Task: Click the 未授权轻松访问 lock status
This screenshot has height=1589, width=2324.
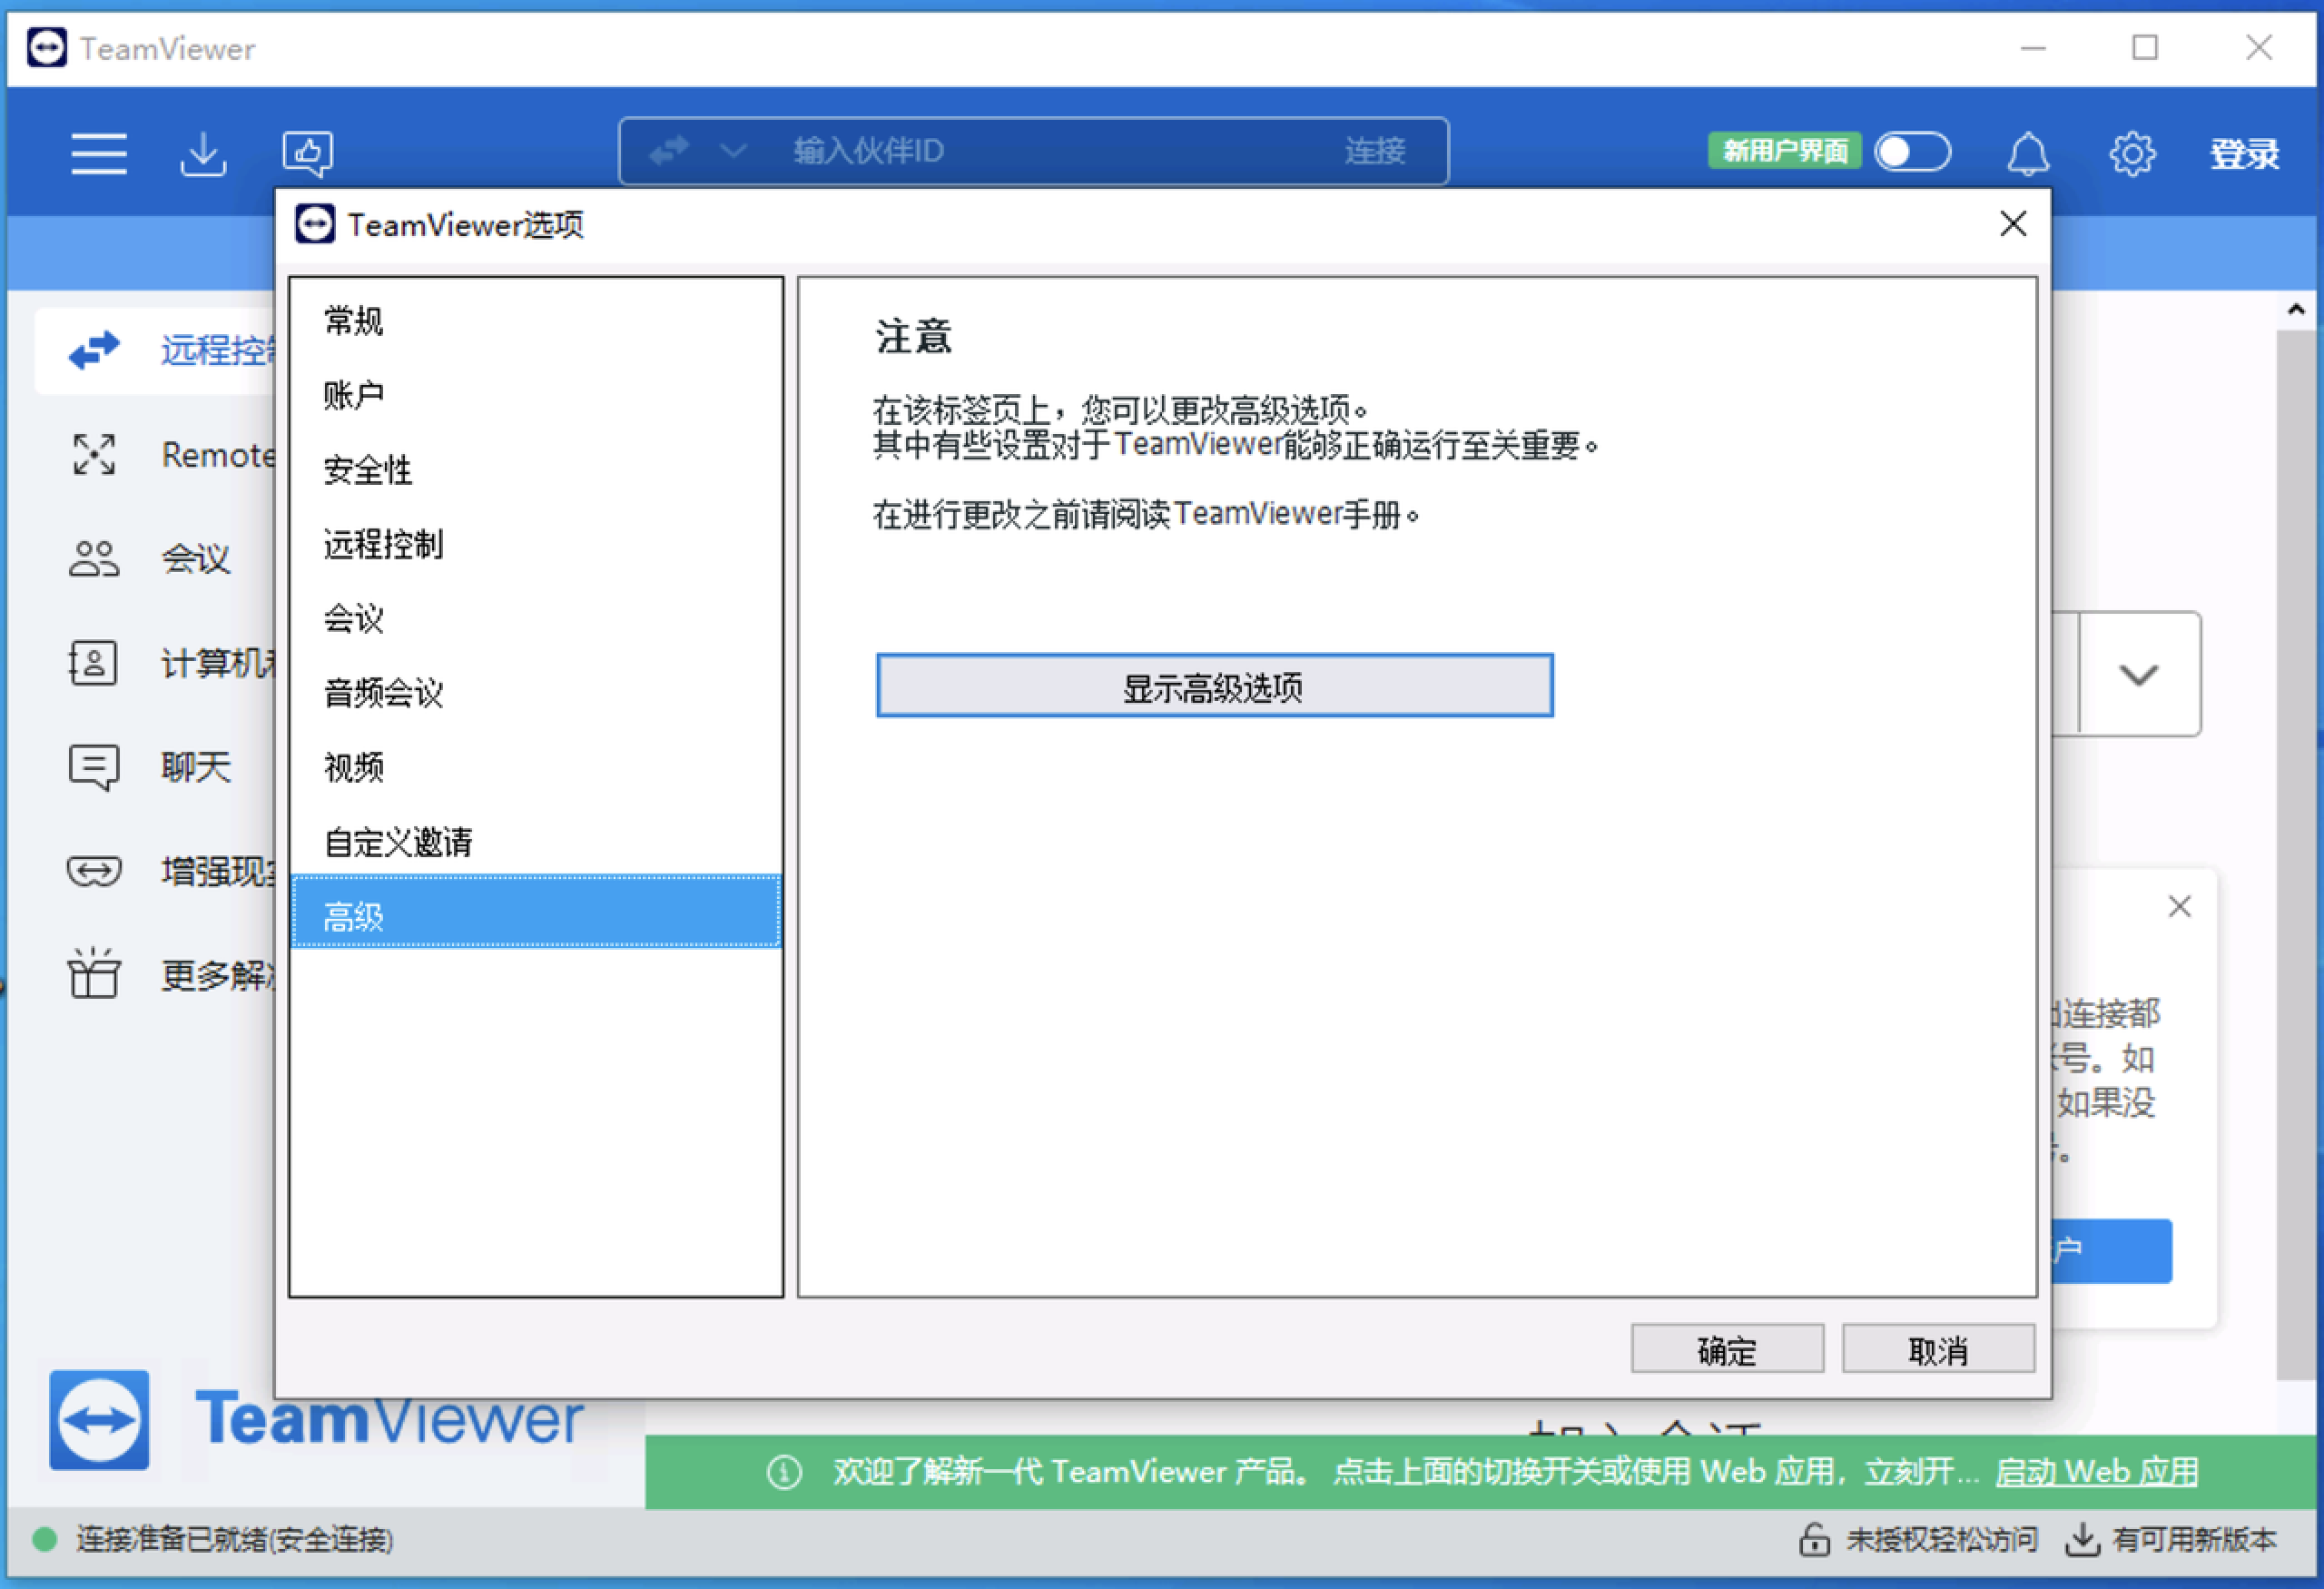Action: click(1918, 1539)
